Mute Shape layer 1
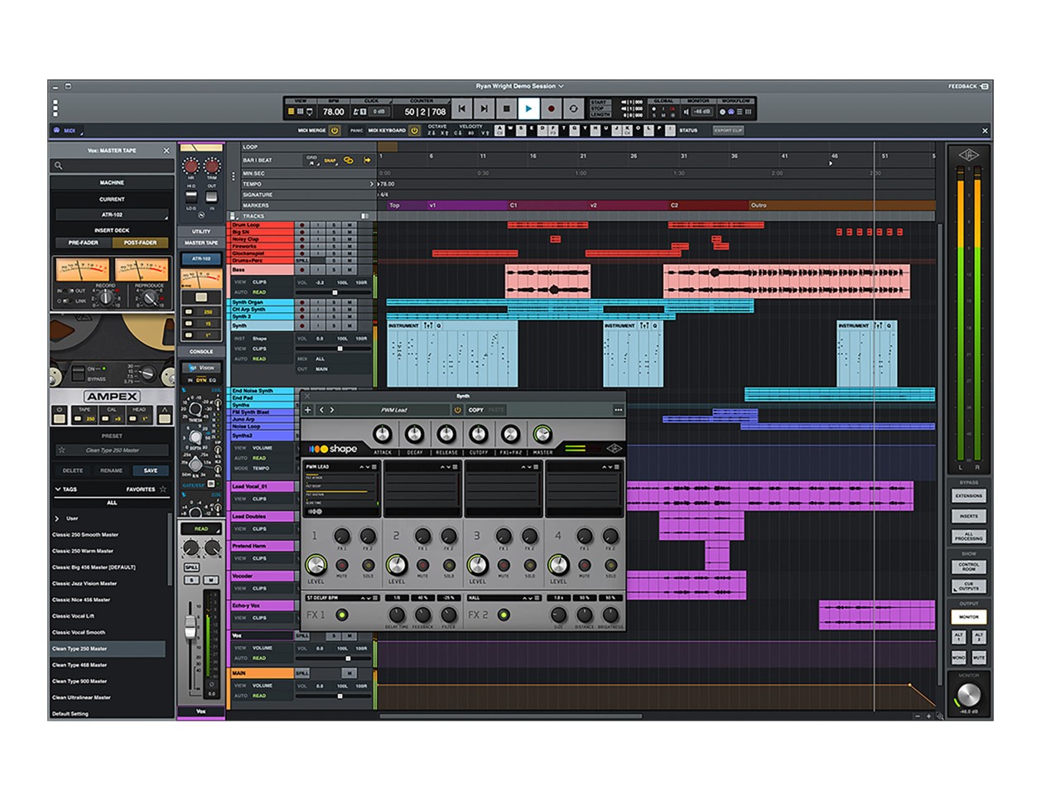Image resolution: width=1041 pixels, height=800 pixels. 342,565
